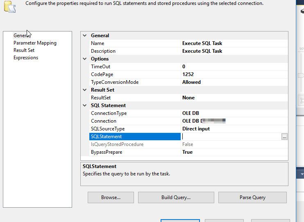Open SQLSourceType value Direct input
Image resolution: width=304 pixels, height=222 pixels.
pyautogui.click(x=234, y=129)
